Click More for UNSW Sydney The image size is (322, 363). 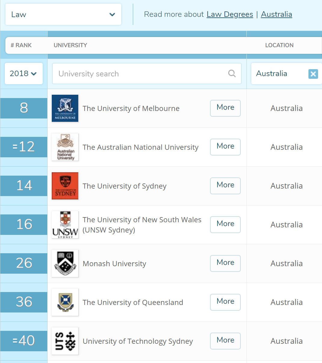[225, 224]
